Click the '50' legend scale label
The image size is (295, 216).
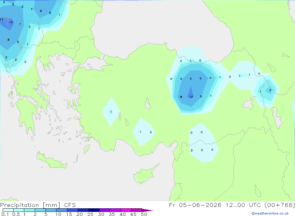pos(144,214)
